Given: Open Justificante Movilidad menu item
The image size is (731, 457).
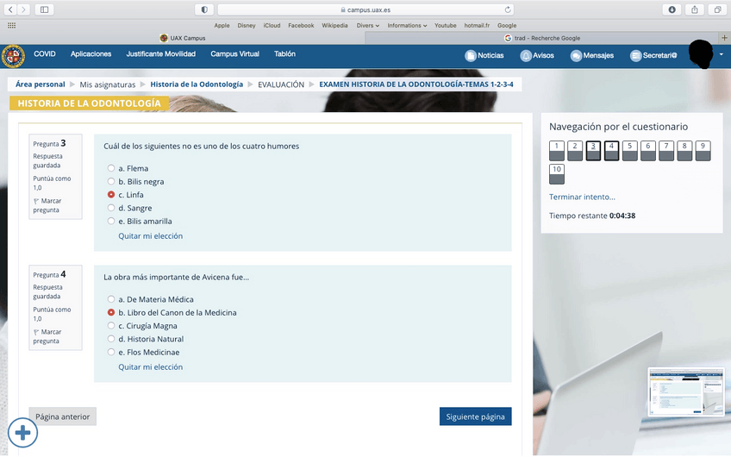Looking at the screenshot, I should click(x=161, y=54).
